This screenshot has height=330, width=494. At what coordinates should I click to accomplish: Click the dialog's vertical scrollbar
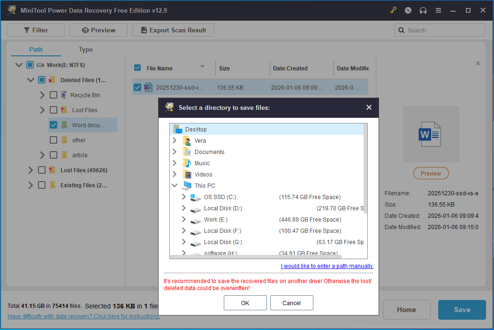(x=365, y=169)
